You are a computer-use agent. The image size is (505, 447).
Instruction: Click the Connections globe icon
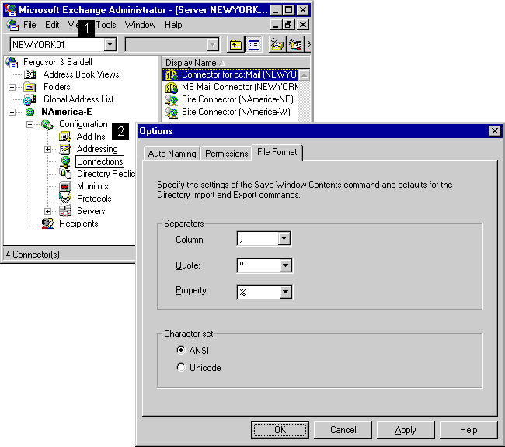(66, 161)
